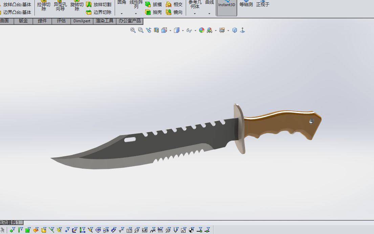Select the Mirror tool (镜向)

tap(174, 12)
